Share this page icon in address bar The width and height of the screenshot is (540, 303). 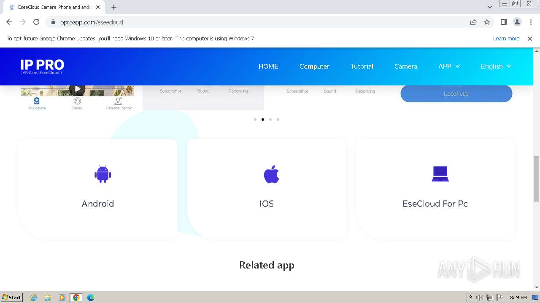pos(473,22)
